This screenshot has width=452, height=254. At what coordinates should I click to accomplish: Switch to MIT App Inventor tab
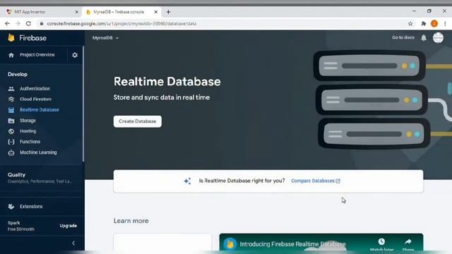42,12
